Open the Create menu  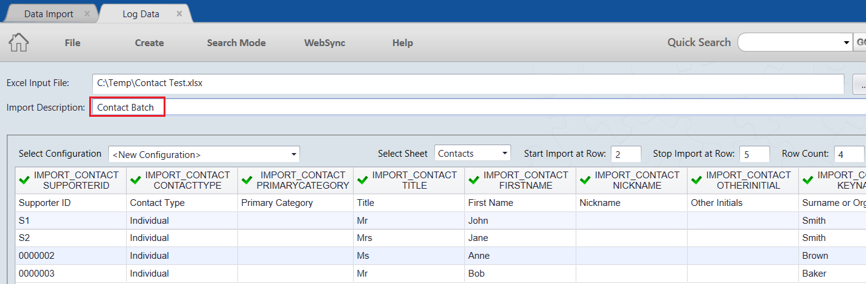point(149,42)
